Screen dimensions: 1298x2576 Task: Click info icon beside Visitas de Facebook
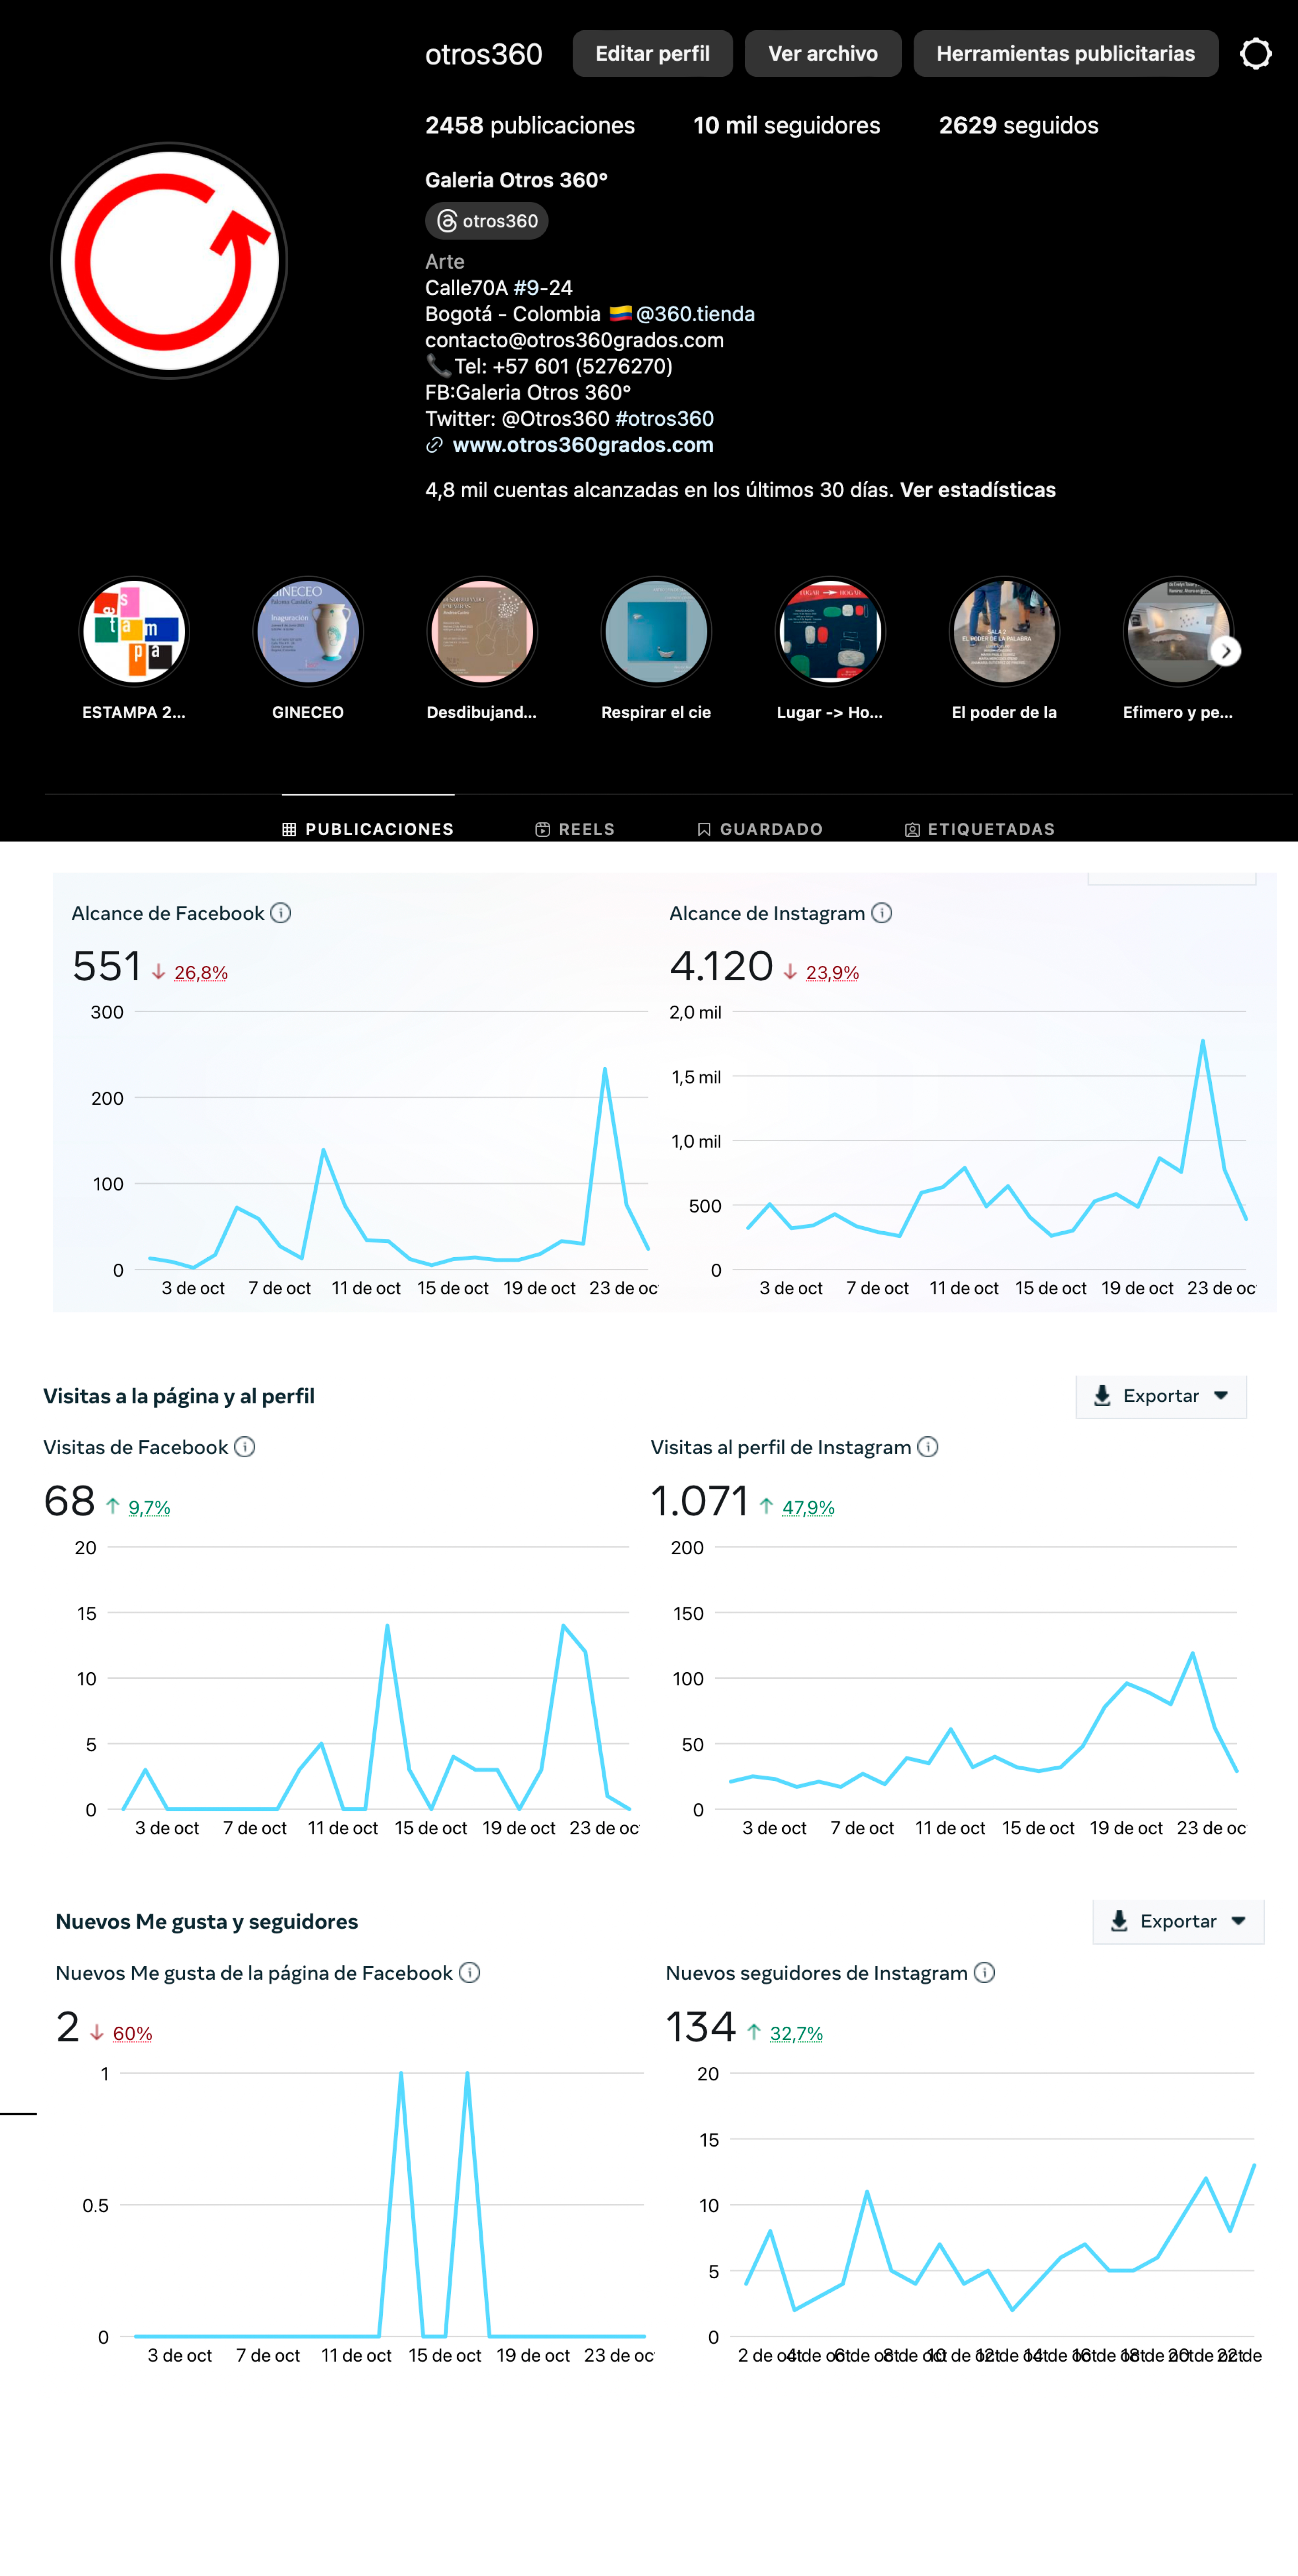[x=245, y=1447]
